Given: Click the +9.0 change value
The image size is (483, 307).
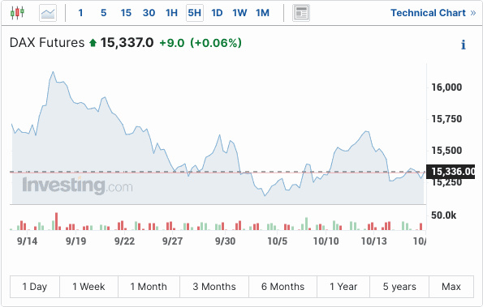Looking at the screenshot, I should 172,43.
